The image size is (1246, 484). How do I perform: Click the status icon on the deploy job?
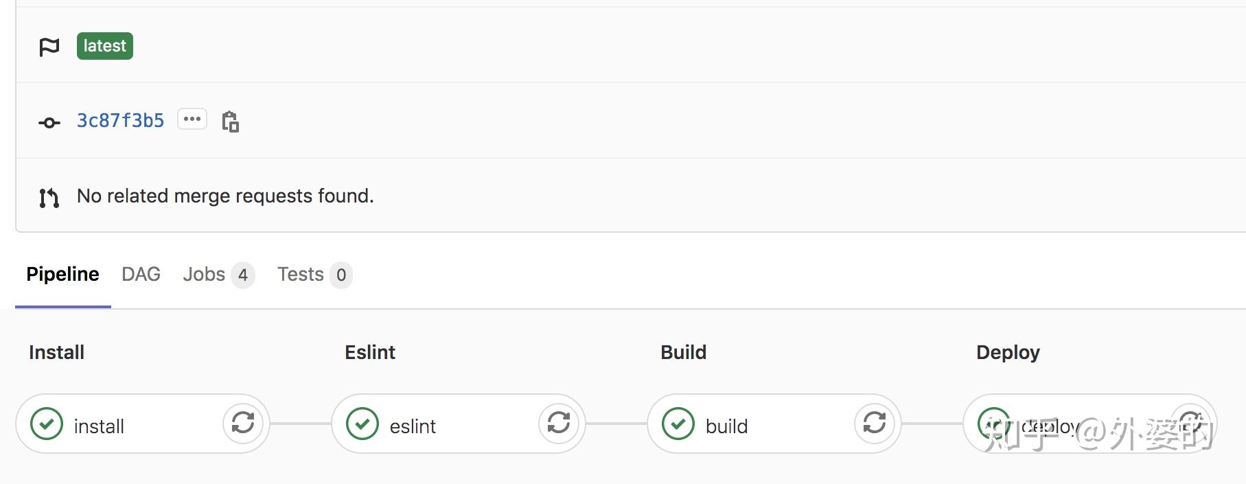(x=993, y=424)
